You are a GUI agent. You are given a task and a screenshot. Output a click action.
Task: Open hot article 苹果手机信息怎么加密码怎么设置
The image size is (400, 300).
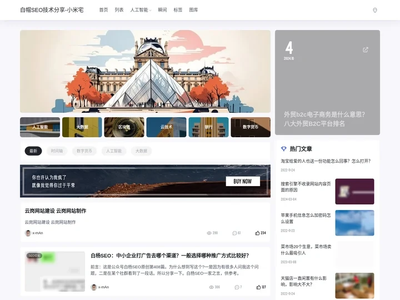tap(306, 218)
